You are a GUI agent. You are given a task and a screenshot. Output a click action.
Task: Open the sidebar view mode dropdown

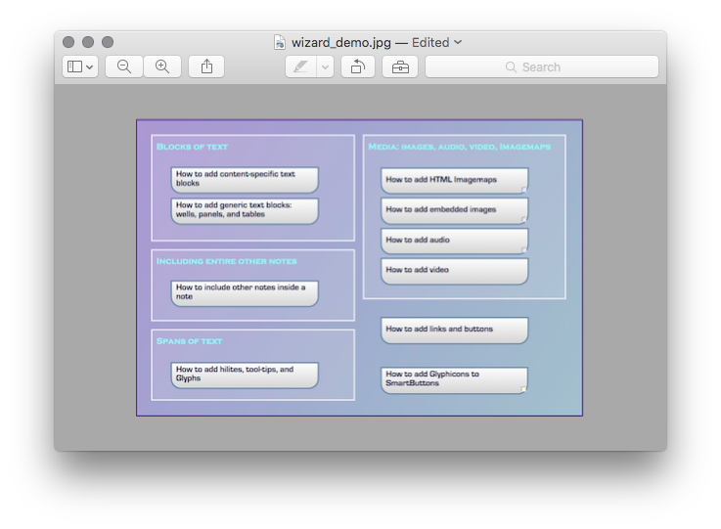pos(80,66)
